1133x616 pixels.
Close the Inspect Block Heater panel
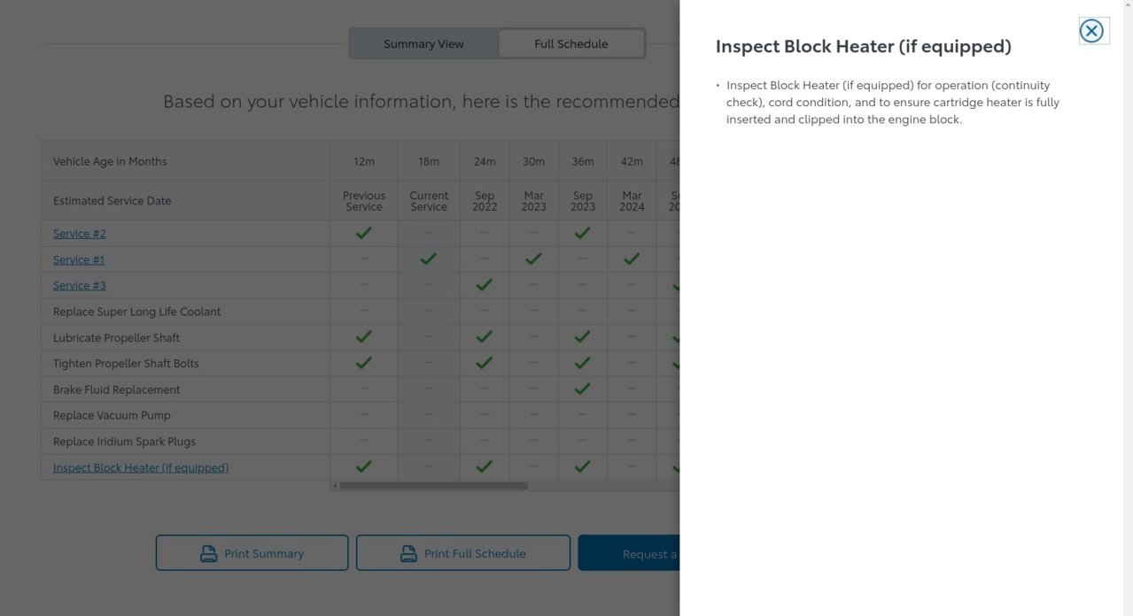[1091, 31]
